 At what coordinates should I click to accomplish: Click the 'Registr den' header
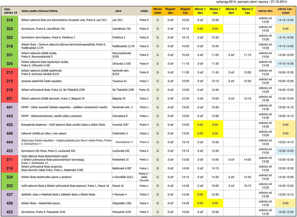coord(170,11)
